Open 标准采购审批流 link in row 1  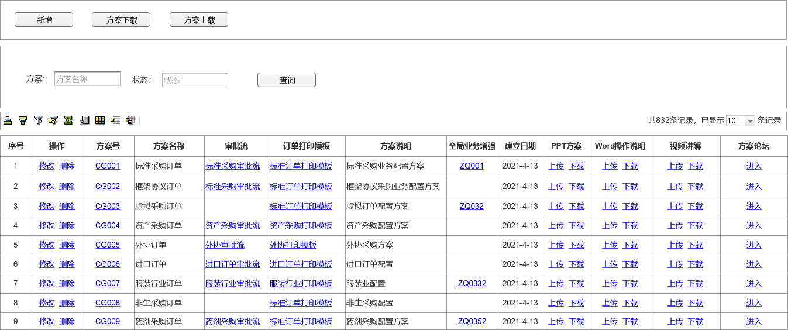tap(233, 166)
